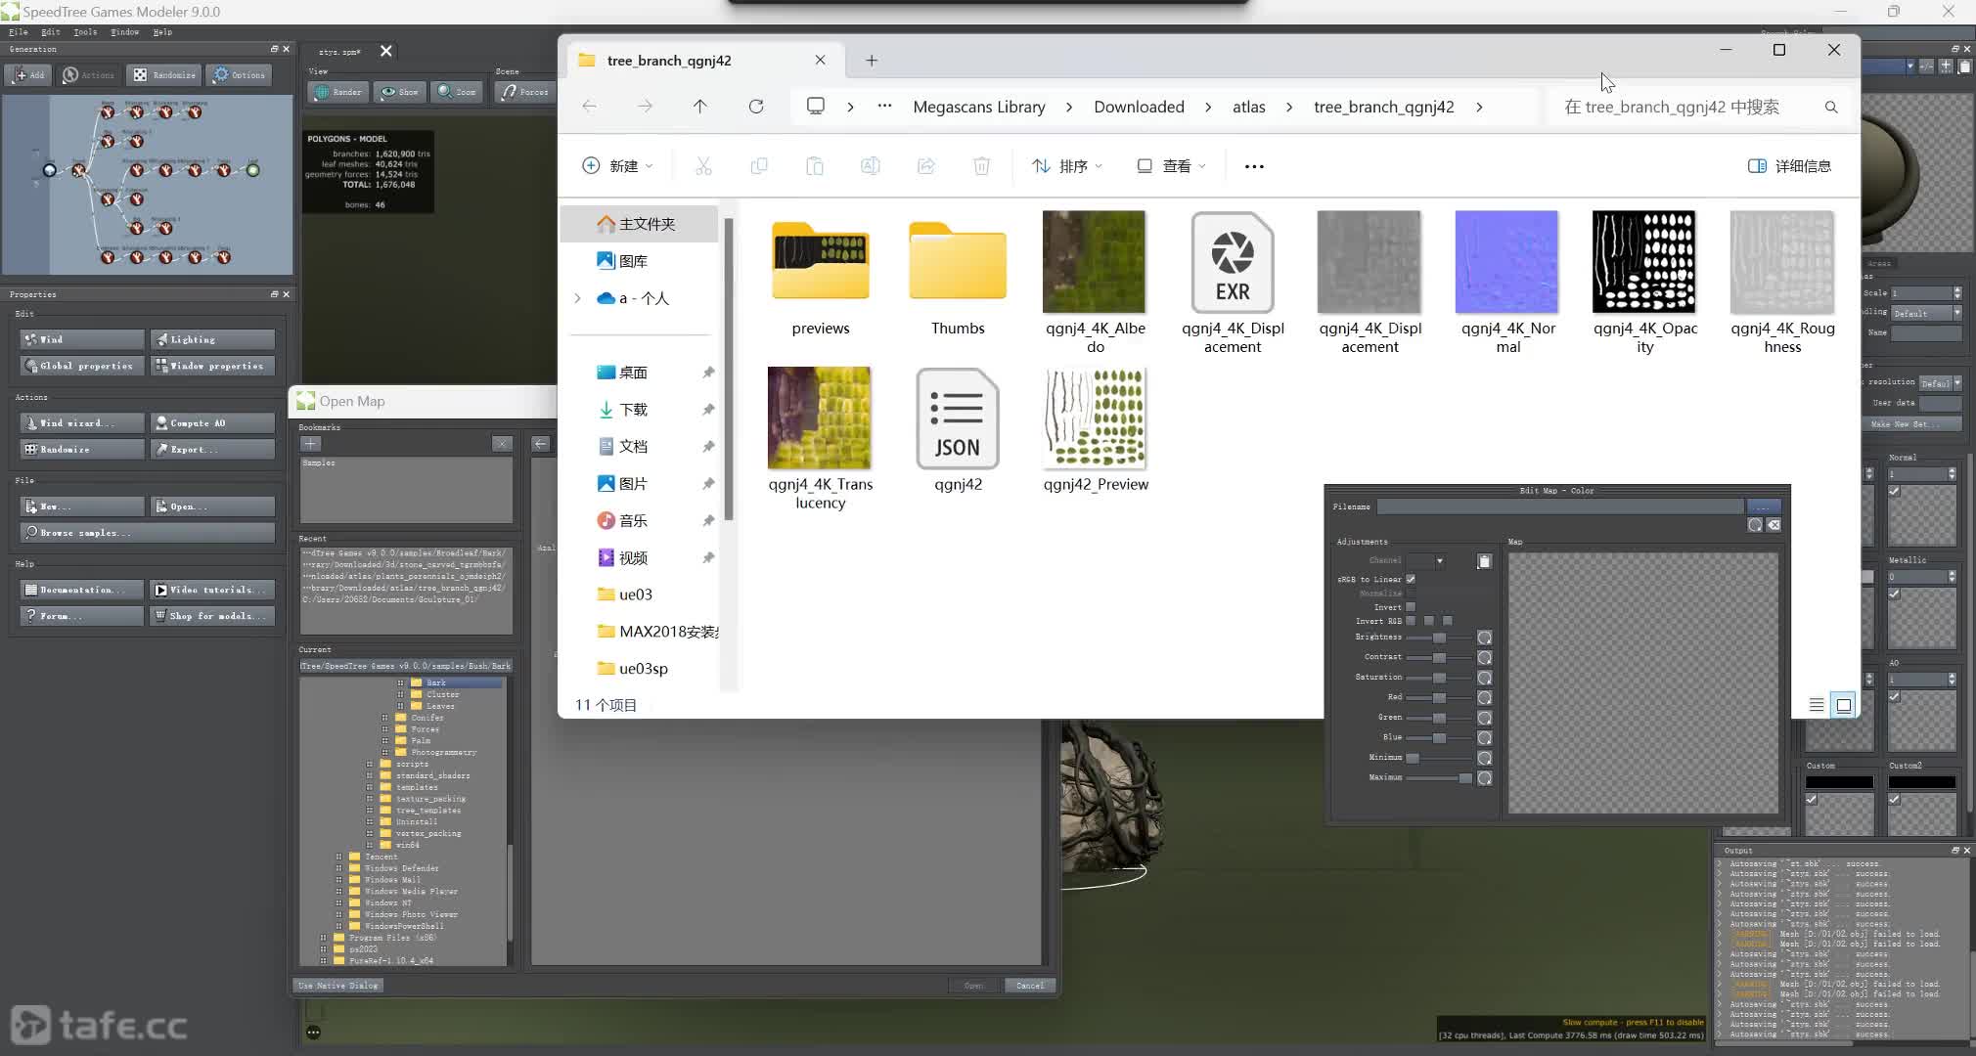Toggle the checkbox under the Metallic map slot
This screenshot has height=1056, width=1976.
tap(1895, 594)
